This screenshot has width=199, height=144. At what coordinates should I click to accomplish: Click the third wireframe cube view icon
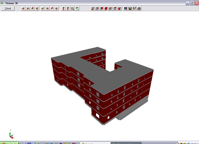(x=102, y=8)
